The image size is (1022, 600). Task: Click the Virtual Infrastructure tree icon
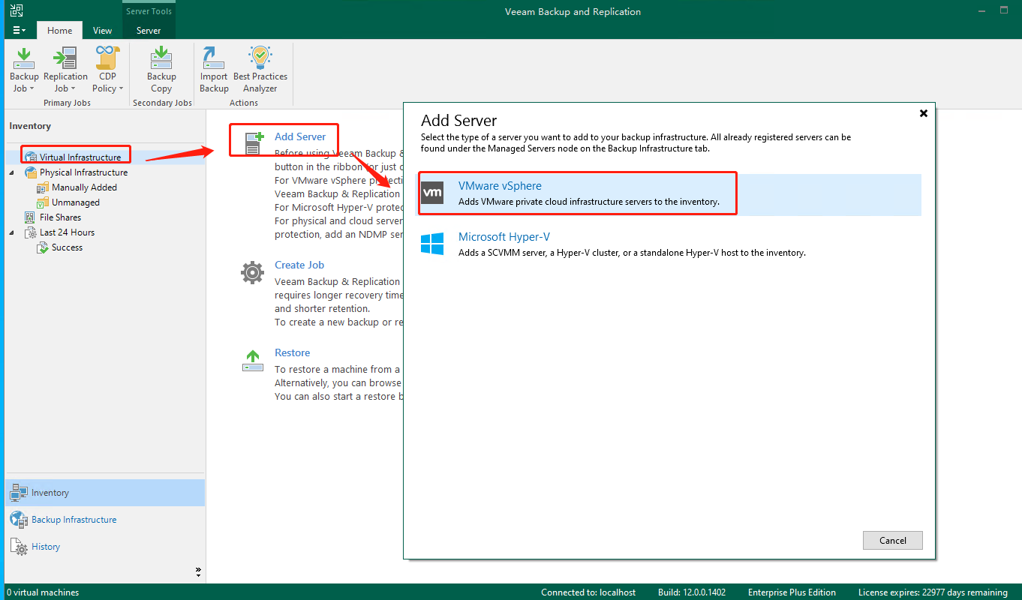(30, 157)
